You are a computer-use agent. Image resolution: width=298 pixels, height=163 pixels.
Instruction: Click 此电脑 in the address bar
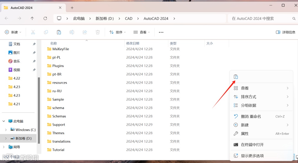tap(79, 19)
